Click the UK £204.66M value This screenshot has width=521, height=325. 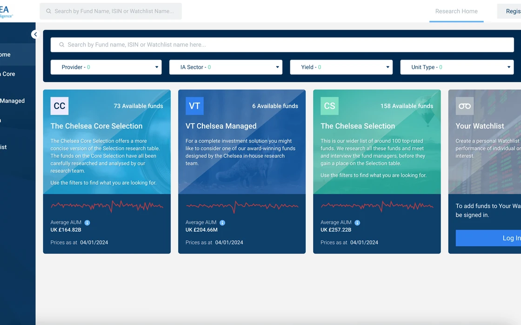point(201,230)
